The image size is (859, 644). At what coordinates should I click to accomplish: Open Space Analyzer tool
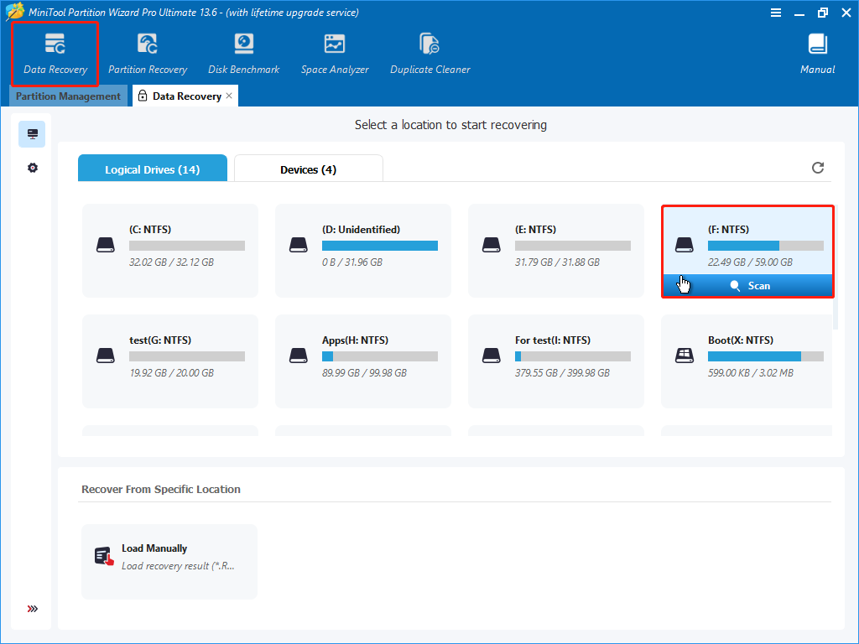[x=334, y=54]
